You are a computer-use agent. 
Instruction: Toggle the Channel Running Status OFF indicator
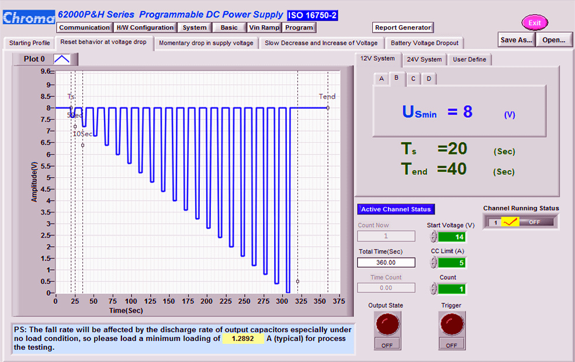(535, 222)
